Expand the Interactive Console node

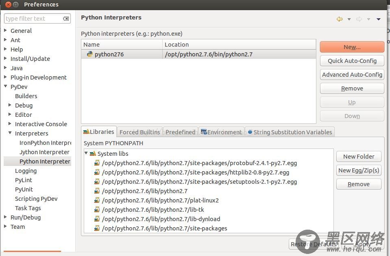(x=10, y=124)
